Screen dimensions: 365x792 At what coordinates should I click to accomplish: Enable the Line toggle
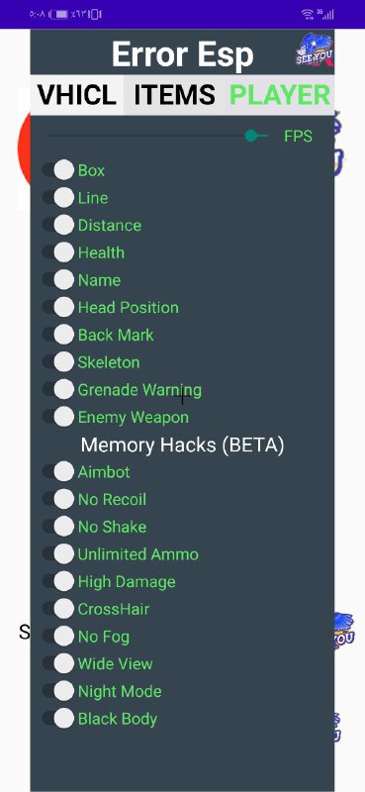click(x=57, y=197)
